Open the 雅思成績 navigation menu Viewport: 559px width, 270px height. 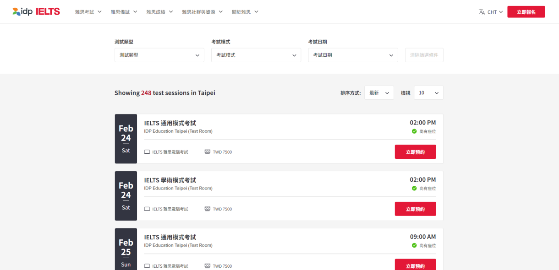click(159, 12)
